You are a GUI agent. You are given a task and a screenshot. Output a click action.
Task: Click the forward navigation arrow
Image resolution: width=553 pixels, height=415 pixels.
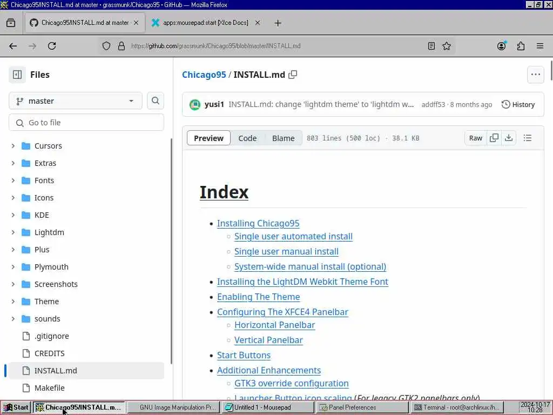pyautogui.click(x=32, y=46)
